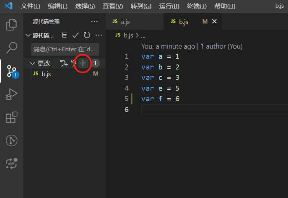Collapse the 源代码 repository section
The height and width of the screenshot is (198, 288).
(28, 35)
